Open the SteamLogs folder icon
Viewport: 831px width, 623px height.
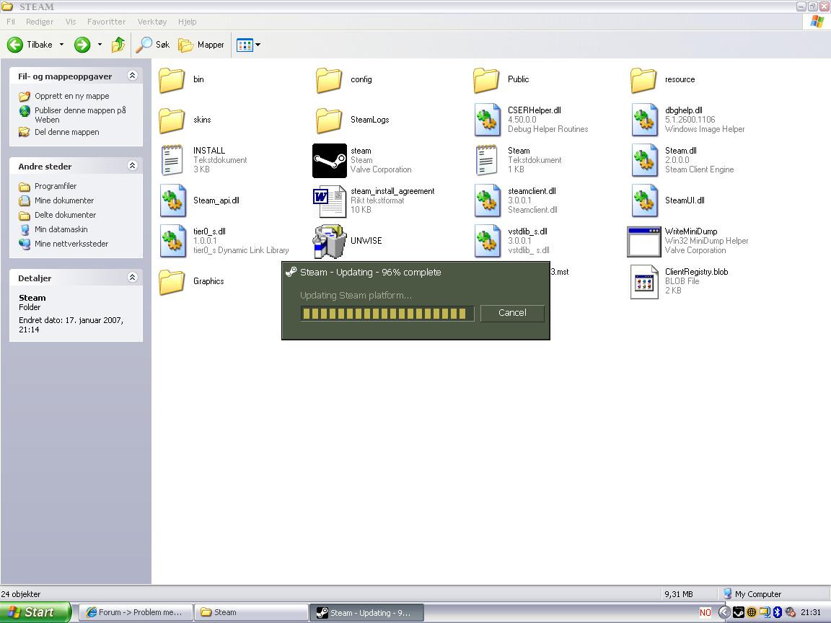(329, 120)
